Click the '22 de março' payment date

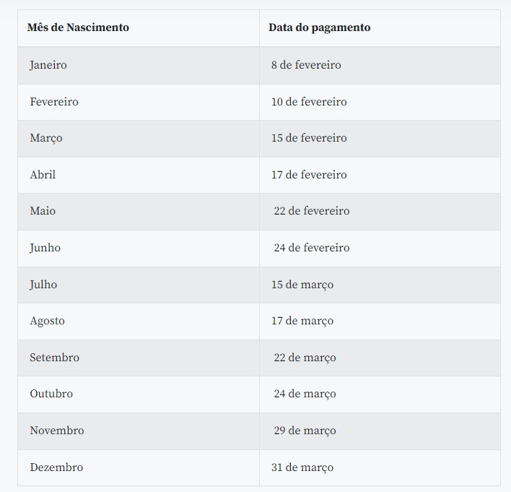[x=305, y=358]
